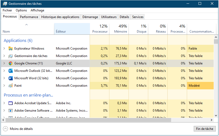This screenshot has height=136, width=219.
Task: Expand the Paint process
Action: [x=4, y=86]
